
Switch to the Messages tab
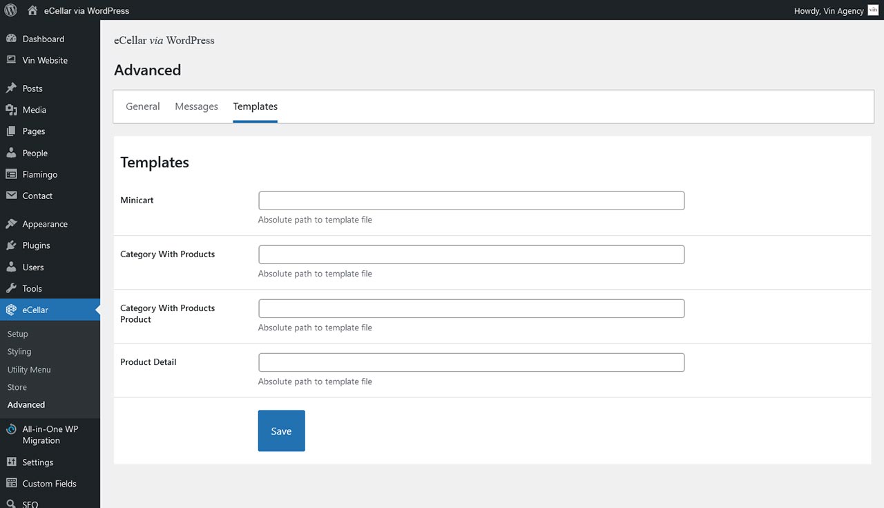coord(196,106)
